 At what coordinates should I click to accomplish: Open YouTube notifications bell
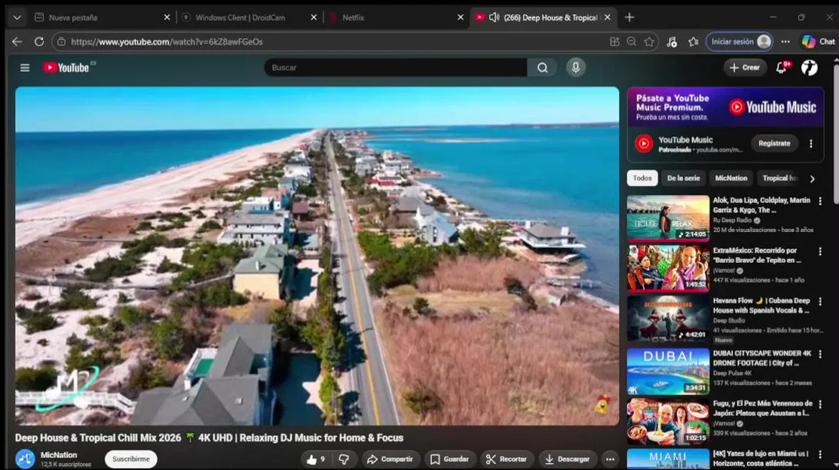[x=781, y=67]
